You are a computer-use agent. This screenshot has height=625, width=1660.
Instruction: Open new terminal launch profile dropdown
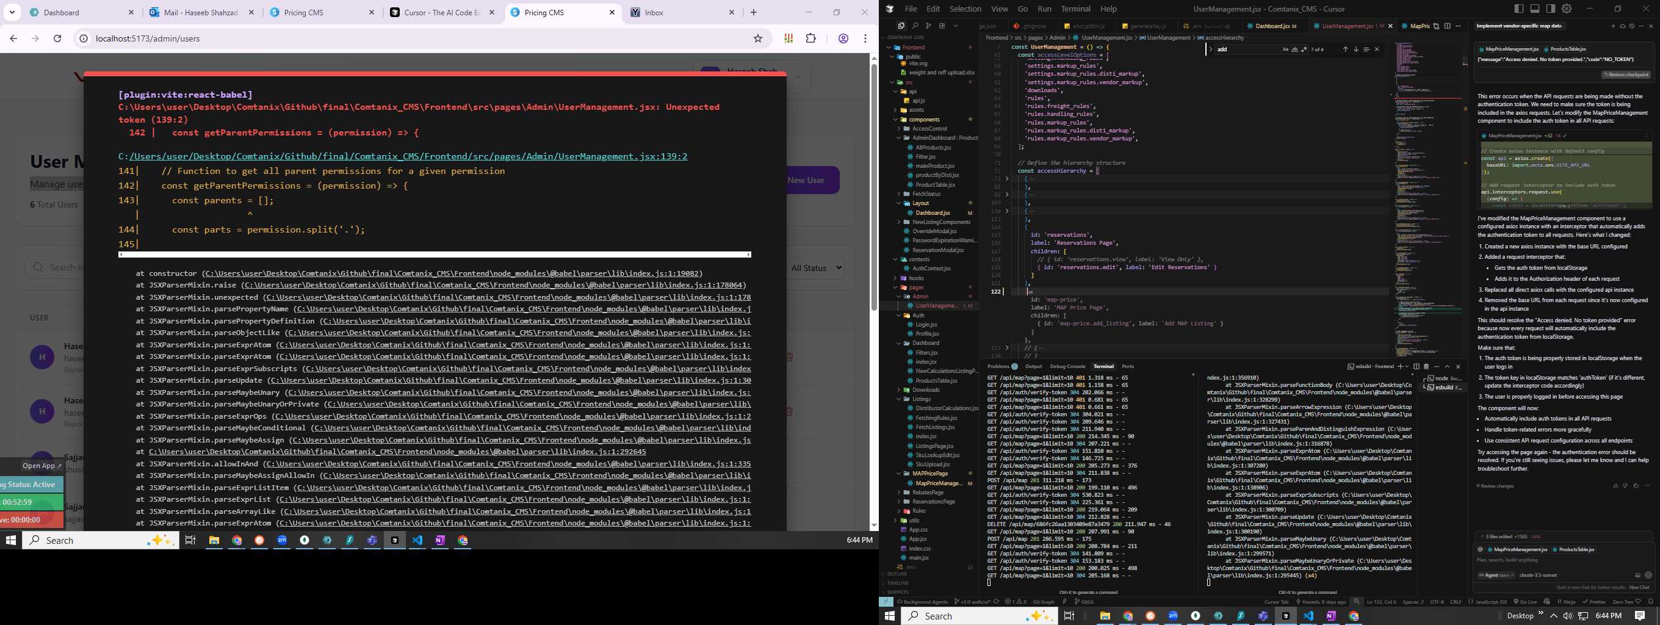[1407, 367]
